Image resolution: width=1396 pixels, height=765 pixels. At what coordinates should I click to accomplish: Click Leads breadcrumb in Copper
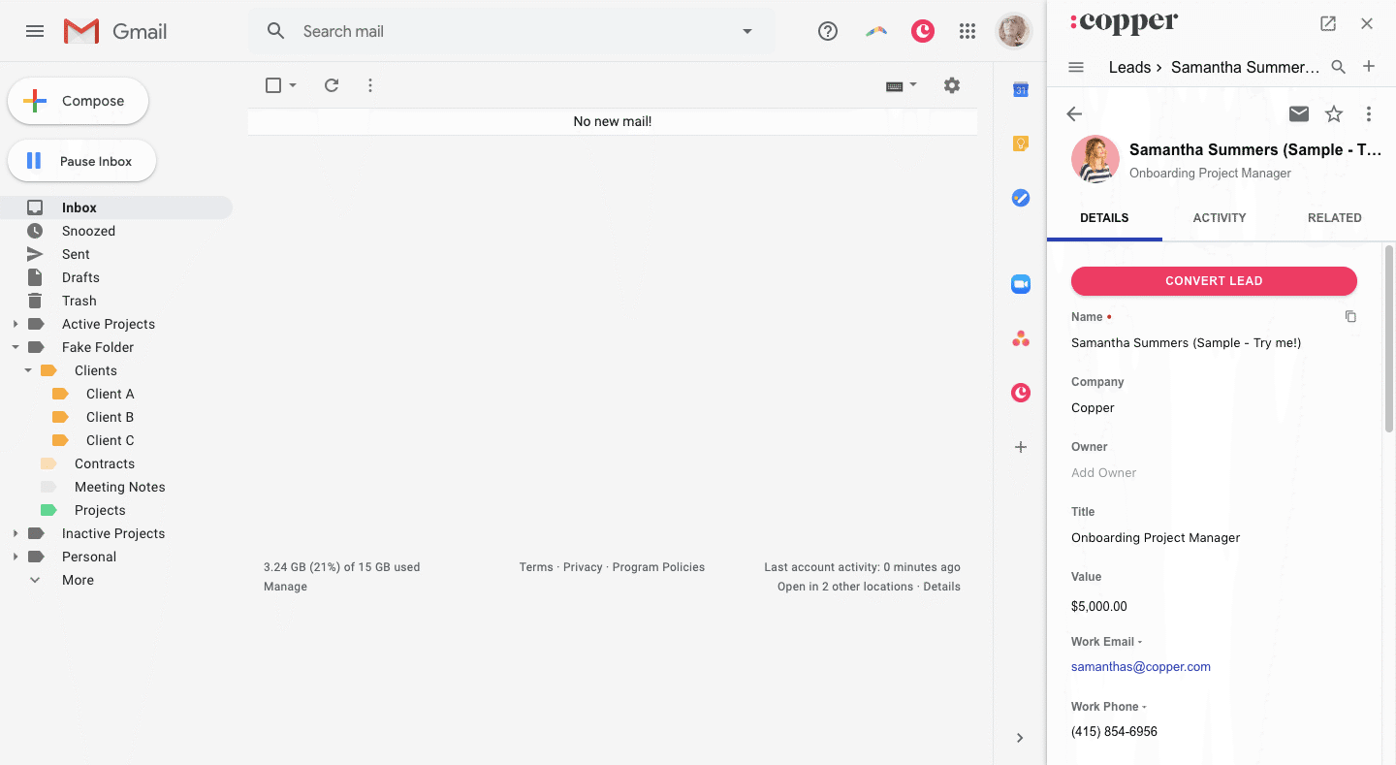tap(1129, 67)
